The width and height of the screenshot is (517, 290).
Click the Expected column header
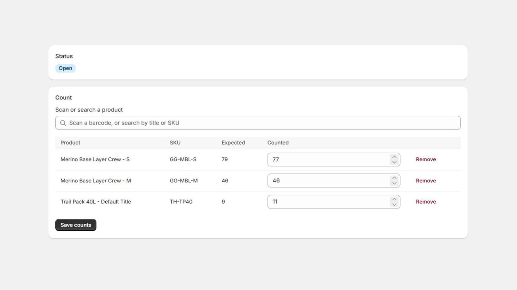[x=233, y=143]
